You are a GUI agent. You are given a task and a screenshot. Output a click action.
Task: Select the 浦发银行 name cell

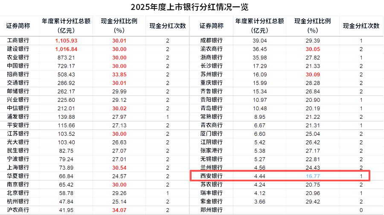click(x=18, y=117)
